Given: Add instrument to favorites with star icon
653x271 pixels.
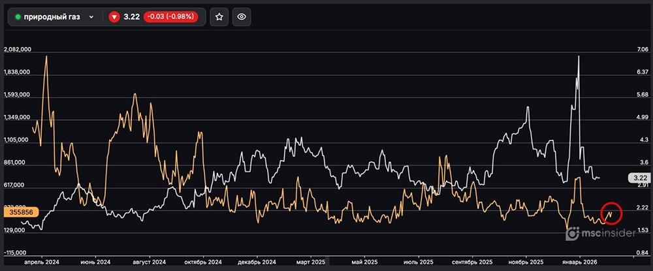Looking at the screenshot, I should tap(219, 17).
